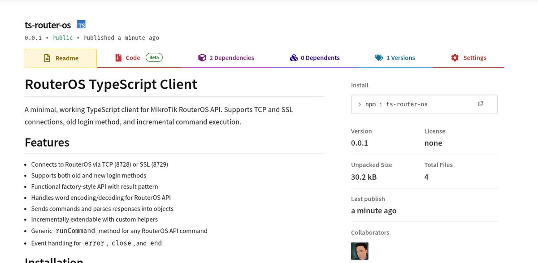
Task: Click the Features heading
Action: (x=47, y=142)
